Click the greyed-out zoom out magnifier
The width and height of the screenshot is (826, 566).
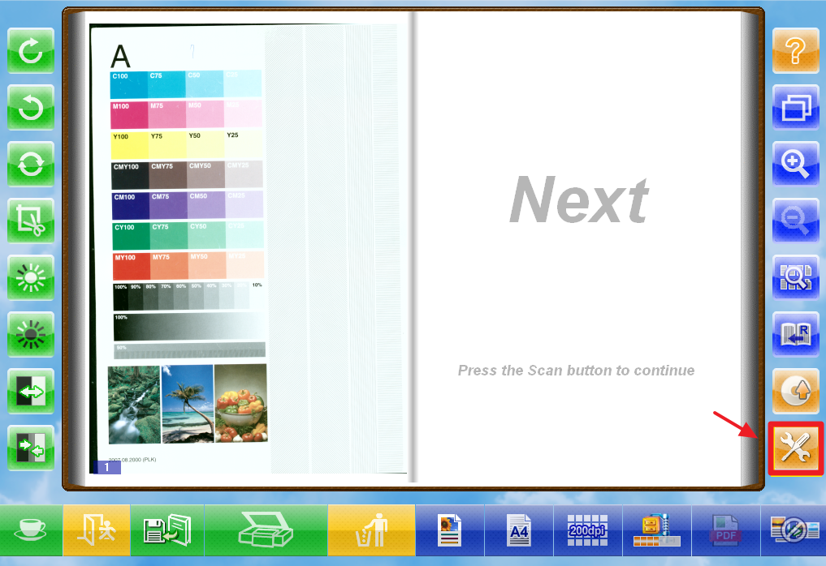(x=795, y=221)
